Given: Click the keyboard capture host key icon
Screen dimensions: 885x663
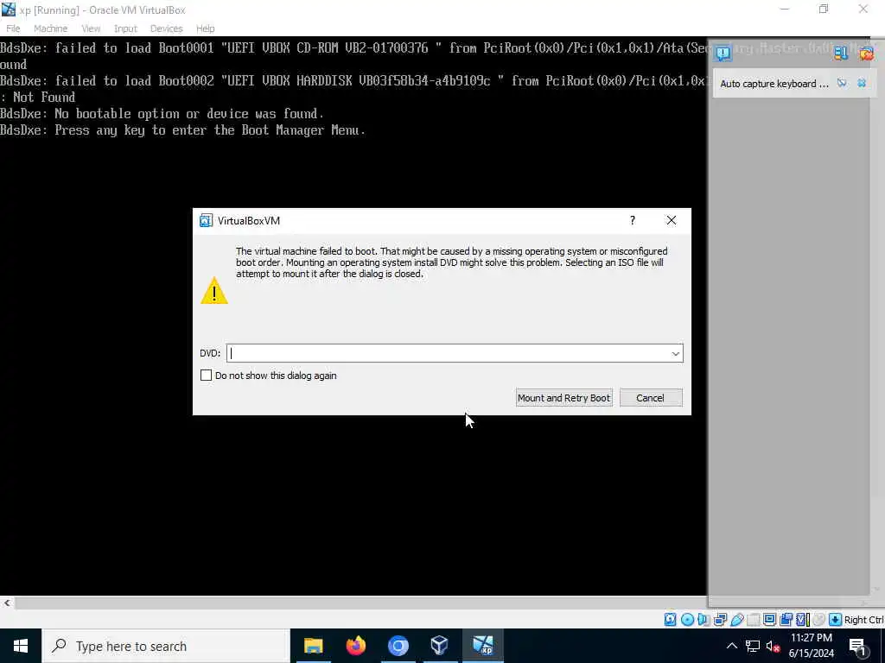Looking at the screenshot, I should pos(836,620).
